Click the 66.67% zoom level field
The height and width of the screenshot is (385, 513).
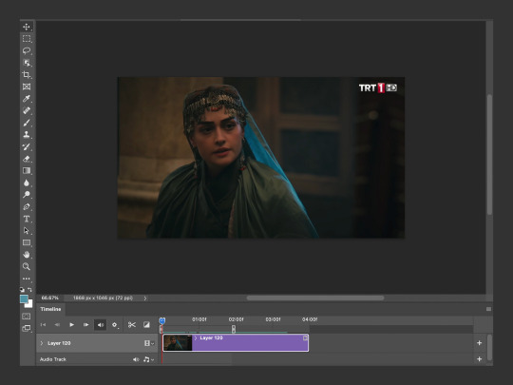(50, 298)
